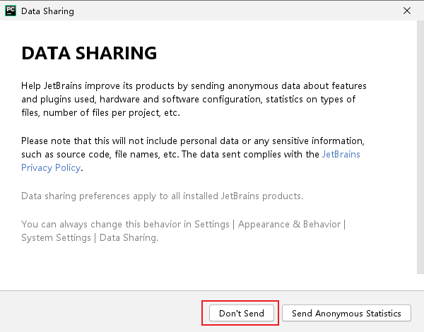Click the line starting "Help JetBrains improve"

(x=194, y=85)
